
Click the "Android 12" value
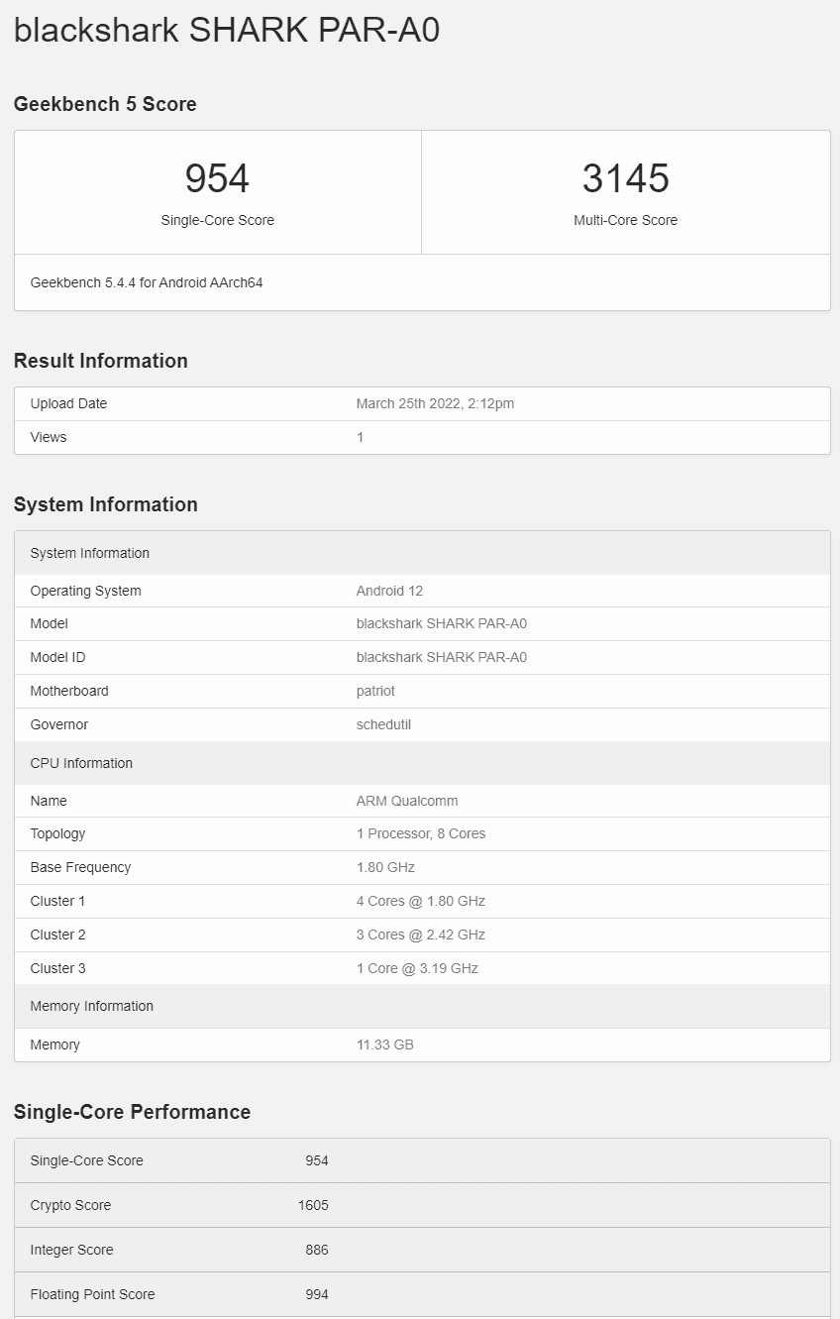click(x=389, y=591)
